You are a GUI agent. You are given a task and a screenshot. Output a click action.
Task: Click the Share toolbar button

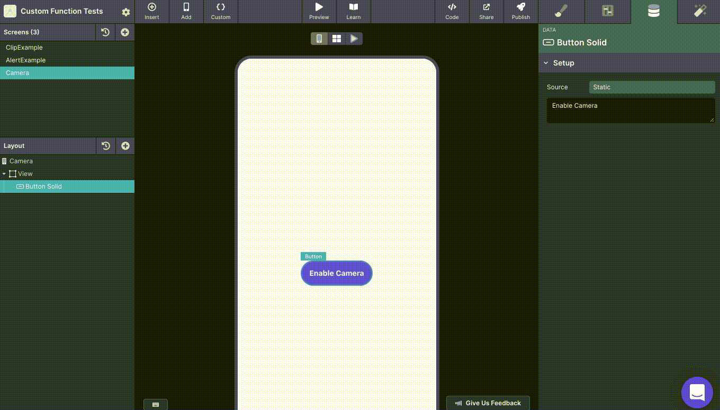pos(487,11)
